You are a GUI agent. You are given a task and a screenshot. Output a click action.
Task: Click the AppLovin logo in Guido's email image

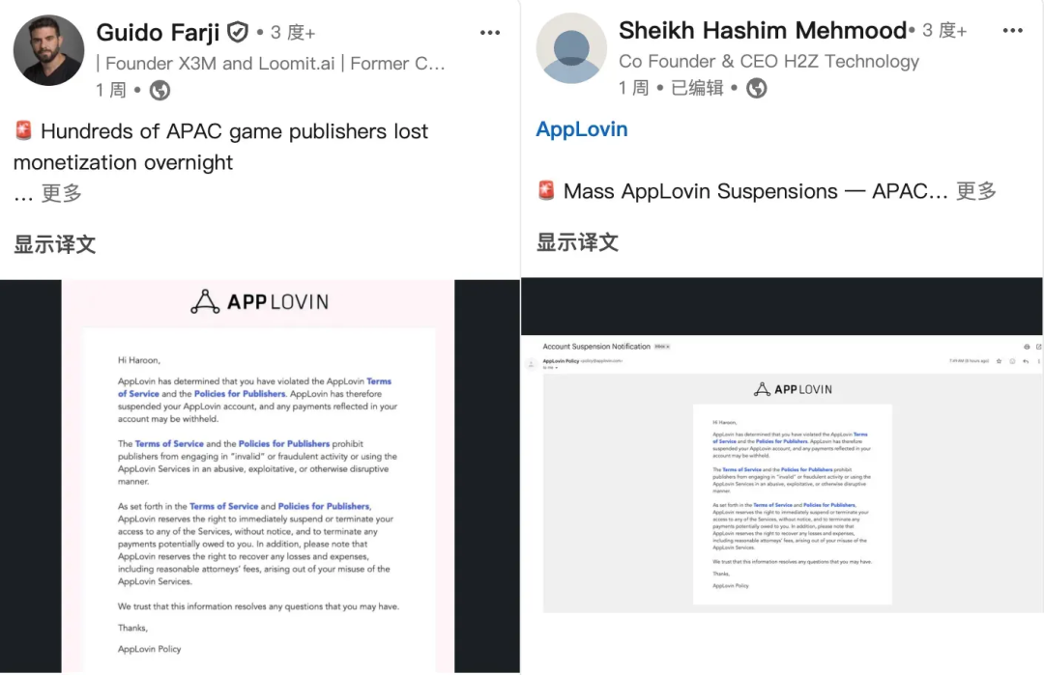(260, 302)
